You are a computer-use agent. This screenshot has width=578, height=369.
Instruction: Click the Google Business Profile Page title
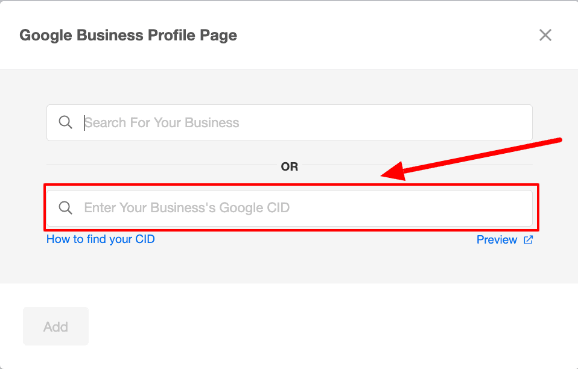click(129, 35)
